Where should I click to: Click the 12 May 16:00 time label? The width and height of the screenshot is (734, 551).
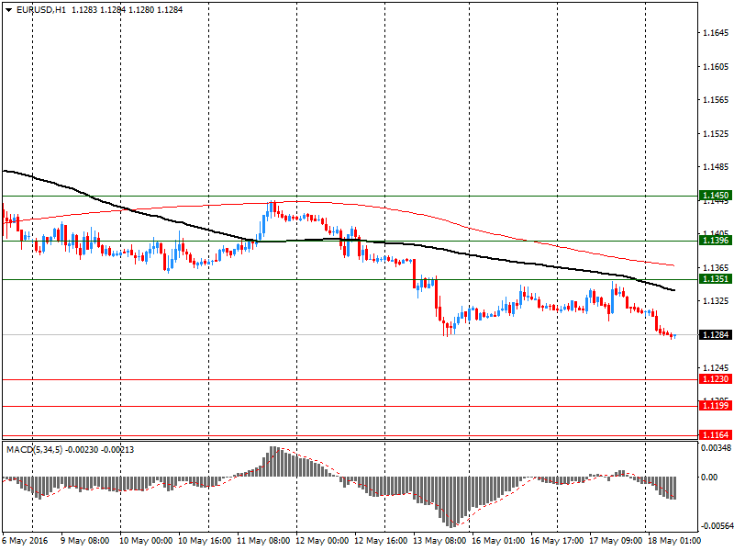(381, 541)
